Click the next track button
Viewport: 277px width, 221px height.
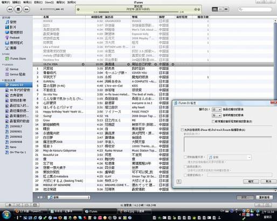coord(26,9)
